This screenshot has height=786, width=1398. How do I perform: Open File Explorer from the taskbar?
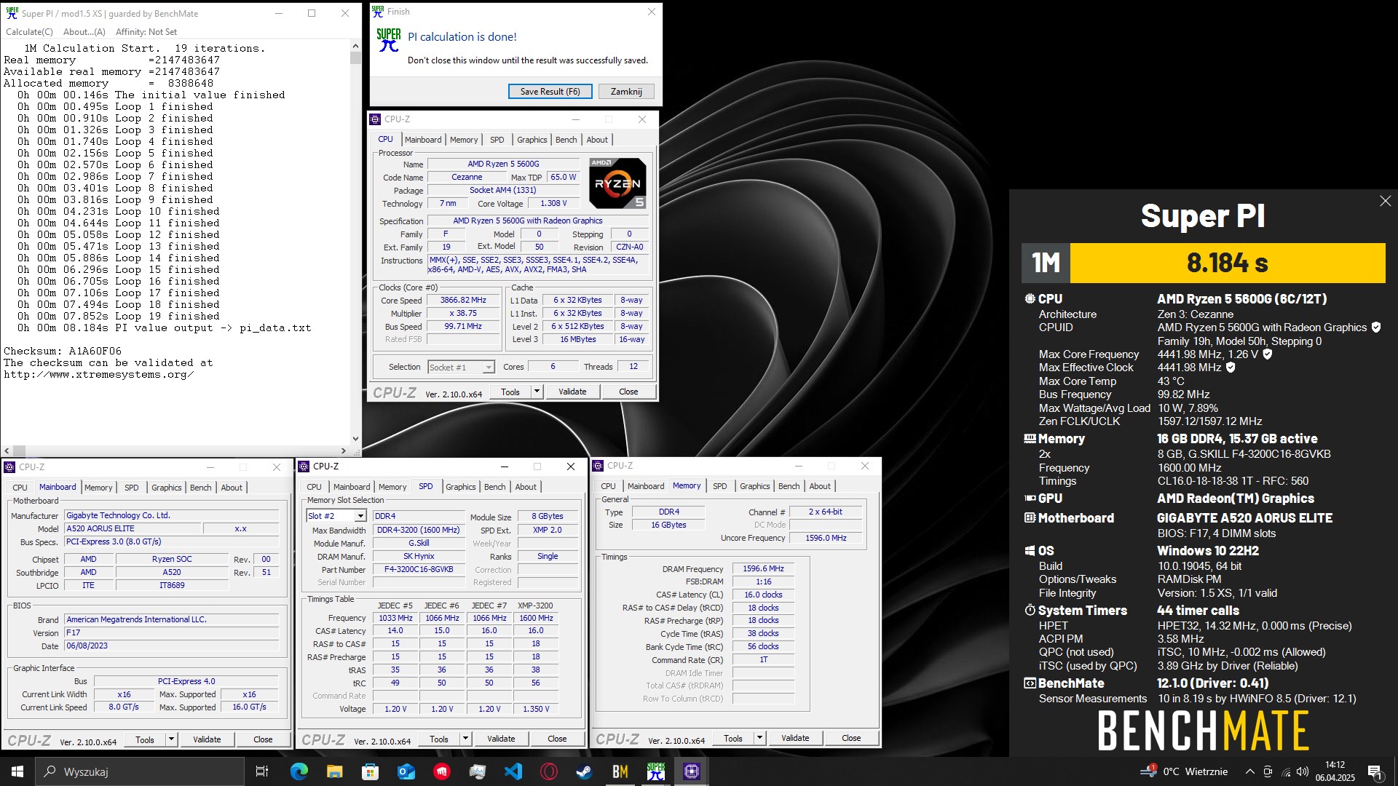pos(334,771)
